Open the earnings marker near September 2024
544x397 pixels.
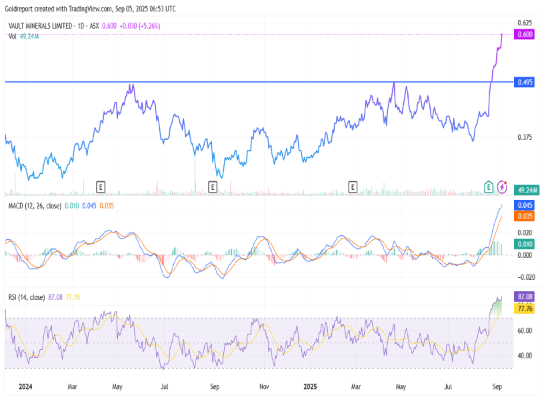[x=213, y=187]
